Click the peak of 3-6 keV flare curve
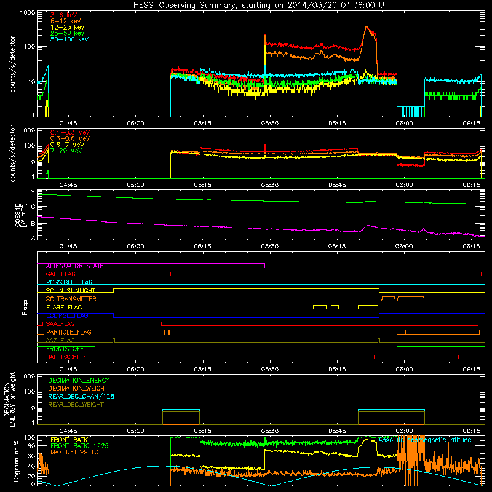 366,26
